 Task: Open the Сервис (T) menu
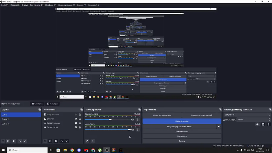[x=82, y=5]
